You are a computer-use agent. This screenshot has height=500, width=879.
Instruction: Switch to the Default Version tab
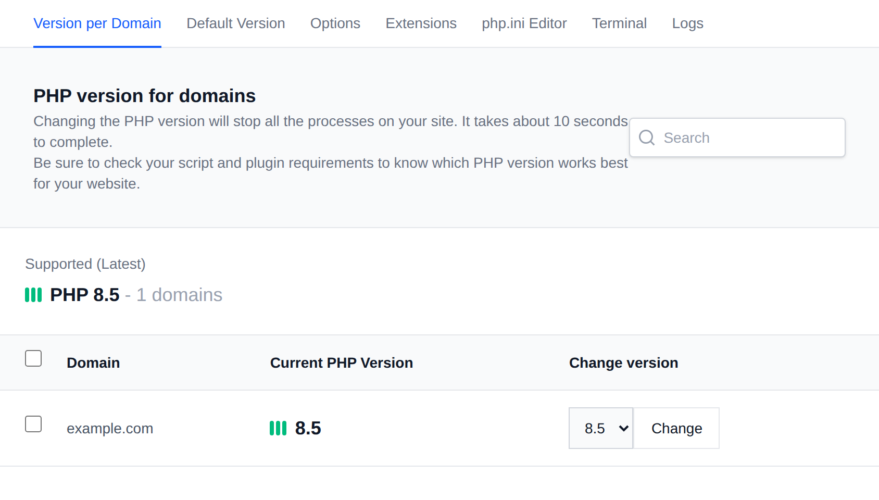coord(236,23)
